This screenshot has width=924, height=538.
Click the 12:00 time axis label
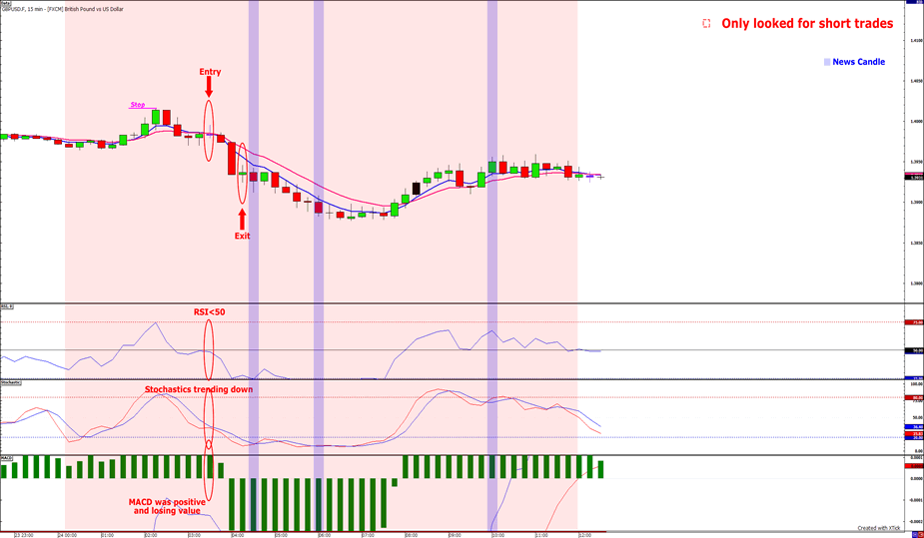coord(585,536)
